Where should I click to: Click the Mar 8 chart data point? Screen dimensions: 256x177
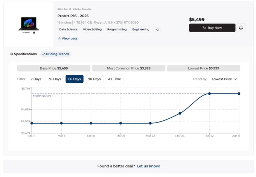pos(91,123)
